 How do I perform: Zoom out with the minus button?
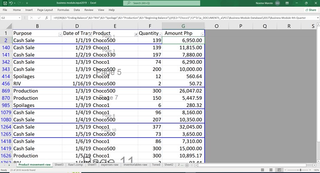pyautogui.click(x=285, y=170)
